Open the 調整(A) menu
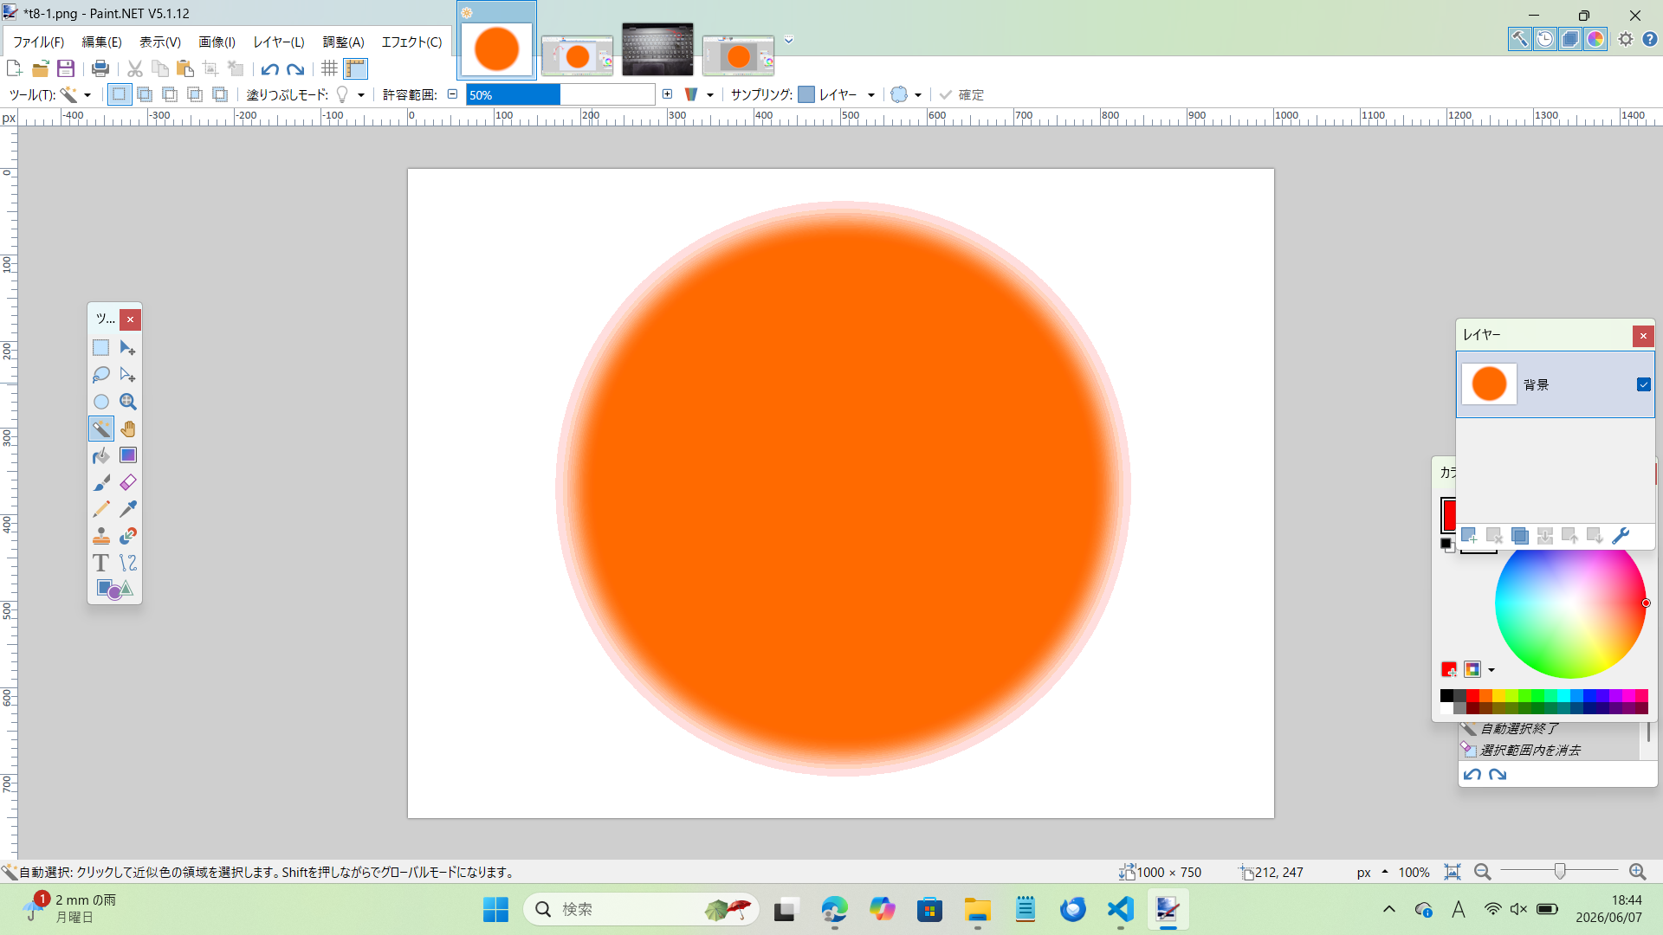The height and width of the screenshot is (935, 1663). click(x=343, y=42)
